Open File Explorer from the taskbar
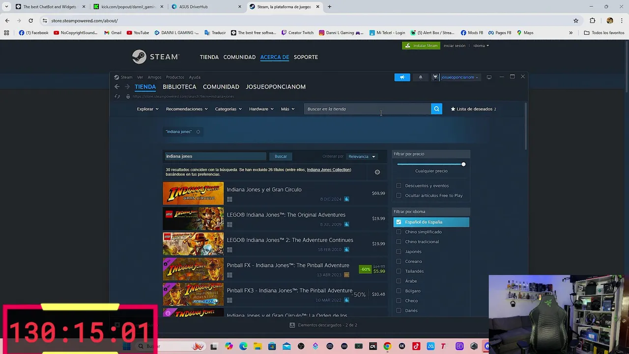Screen dimensions: 629x354 257,346
